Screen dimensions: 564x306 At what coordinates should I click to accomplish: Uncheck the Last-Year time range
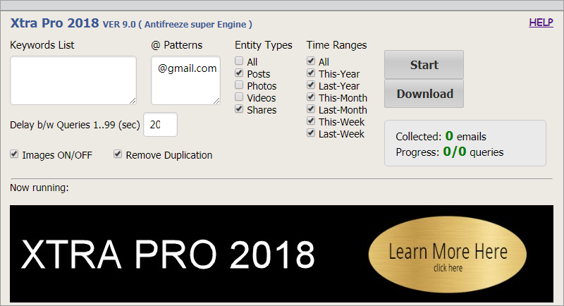point(311,85)
